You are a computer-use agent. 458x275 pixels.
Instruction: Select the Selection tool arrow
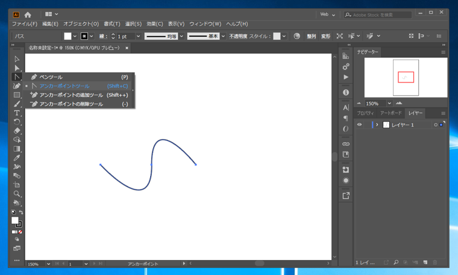(17, 59)
